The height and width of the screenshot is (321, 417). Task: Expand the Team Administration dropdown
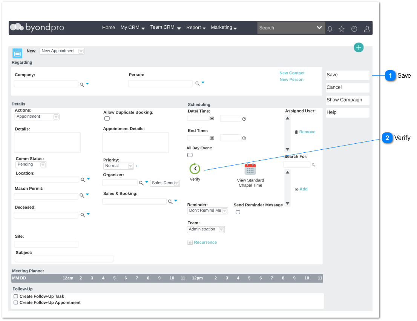[x=206, y=229]
